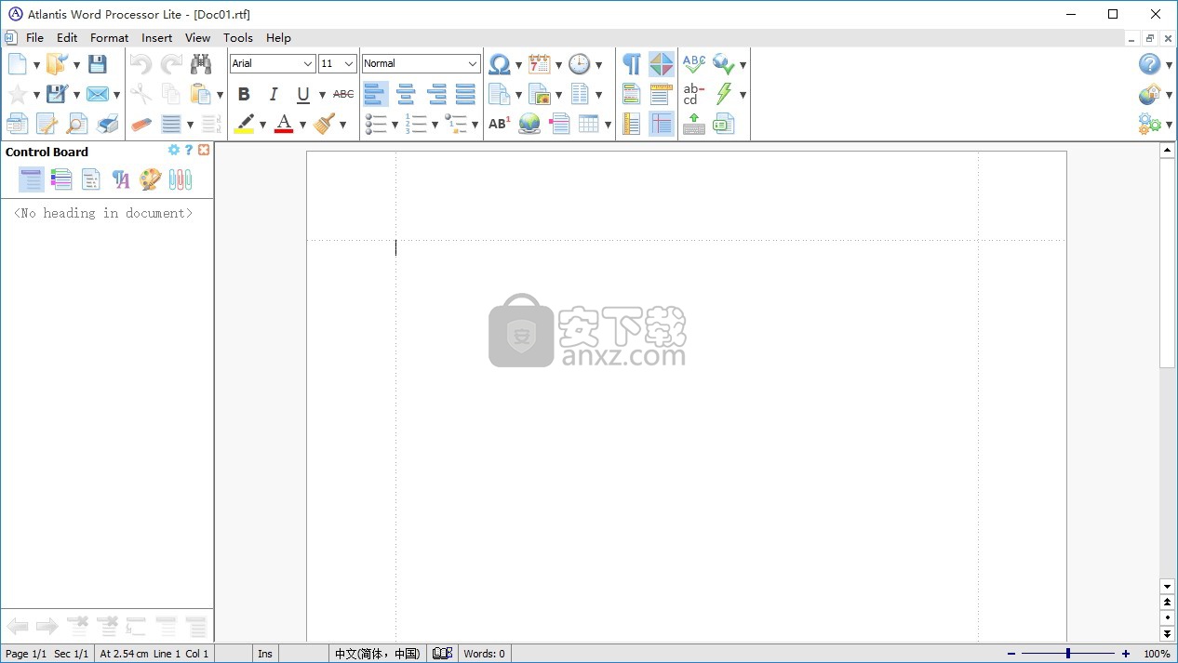Toggle Strikethrough ABC formatting
The width and height of the screenshot is (1178, 663).
[343, 94]
